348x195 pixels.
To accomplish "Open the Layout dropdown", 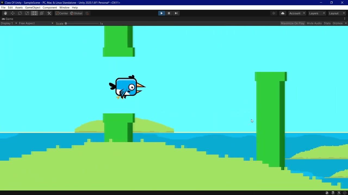I will pos(337,13).
